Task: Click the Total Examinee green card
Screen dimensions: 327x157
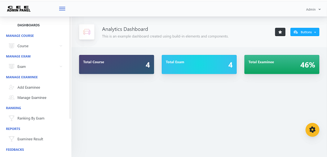Action: pos(282,64)
